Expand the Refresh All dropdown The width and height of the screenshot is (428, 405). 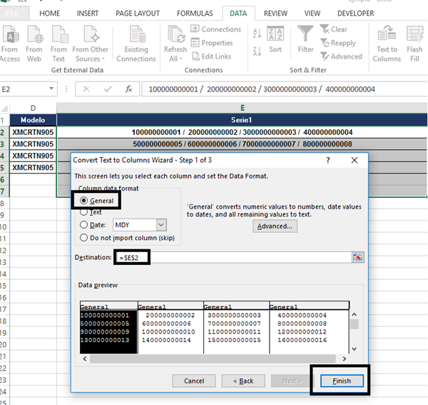tap(175, 59)
